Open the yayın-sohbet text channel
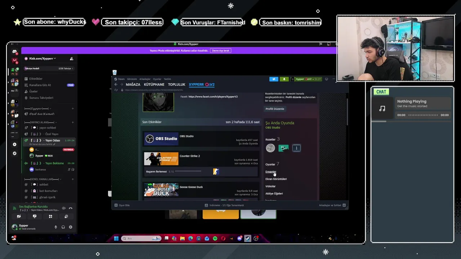461x259 pixels. coord(48,128)
